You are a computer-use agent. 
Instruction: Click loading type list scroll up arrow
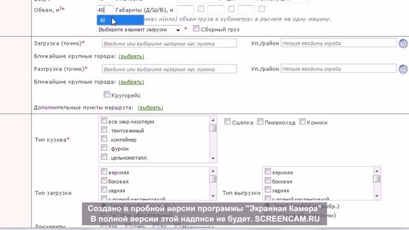(x=213, y=171)
